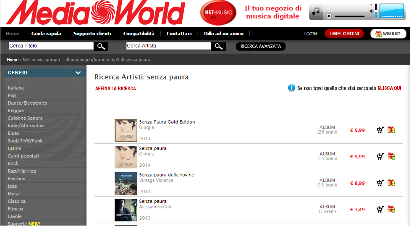The height and width of the screenshot is (226, 414).
Task: Click the player track progress bar
Action: coord(350,16)
